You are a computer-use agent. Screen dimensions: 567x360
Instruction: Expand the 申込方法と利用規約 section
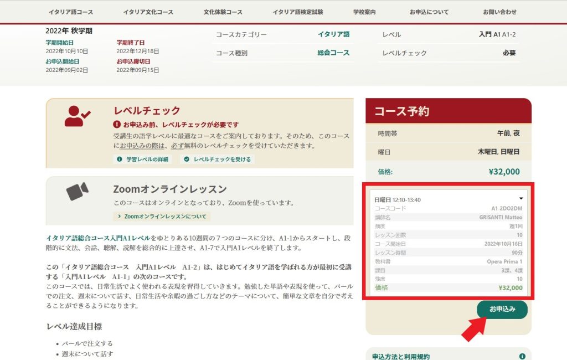click(x=401, y=356)
